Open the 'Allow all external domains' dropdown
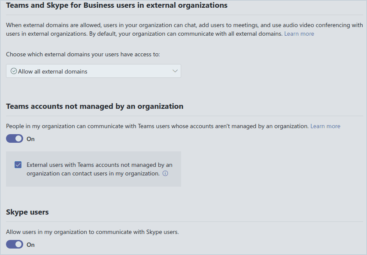Image resolution: width=367 pixels, height=255 pixels. [x=94, y=71]
